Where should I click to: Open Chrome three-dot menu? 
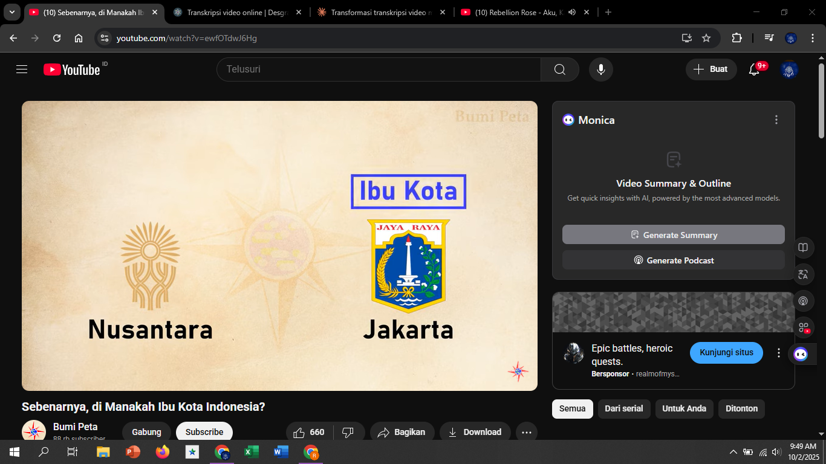pyautogui.click(x=811, y=38)
